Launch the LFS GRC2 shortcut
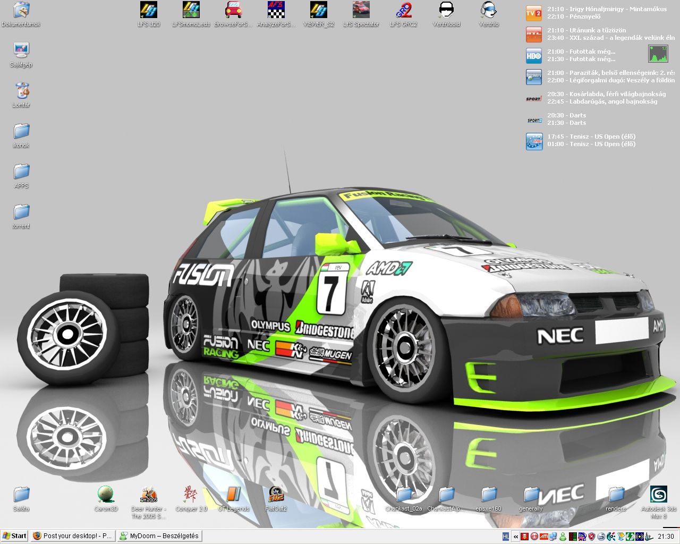The height and width of the screenshot is (544, 680). pos(404,14)
